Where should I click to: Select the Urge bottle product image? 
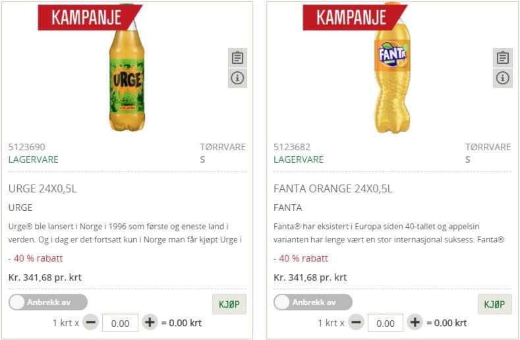(x=127, y=68)
